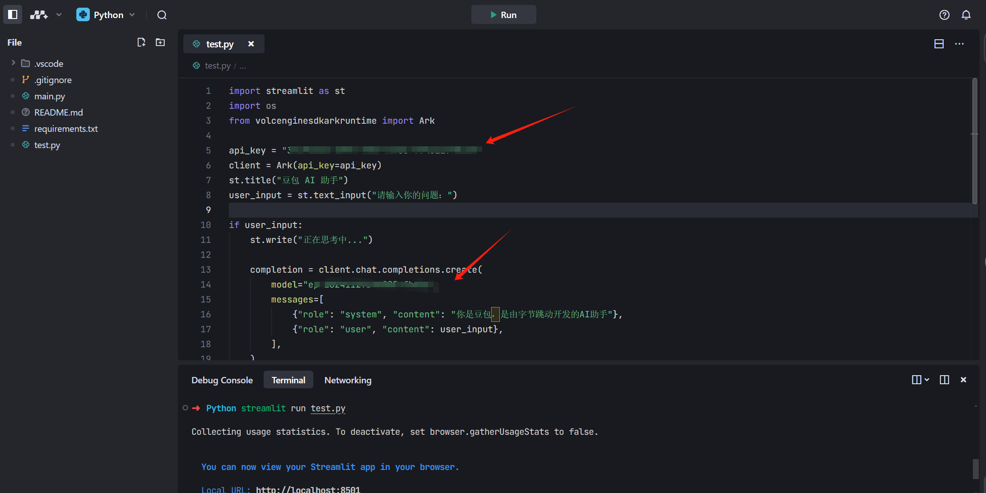Switch to the Networking tab

(348, 380)
